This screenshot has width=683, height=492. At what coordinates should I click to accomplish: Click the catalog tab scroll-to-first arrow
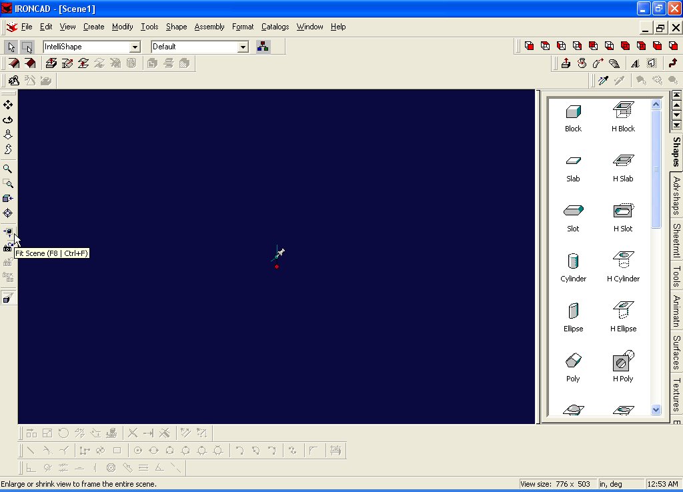coord(676,95)
